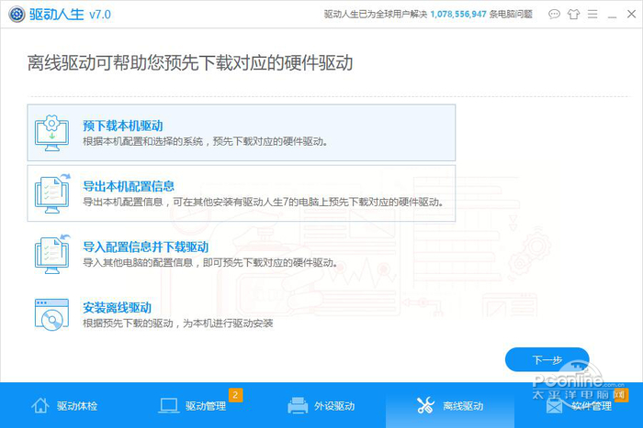Select the 预下载本机驱动 option
The height and width of the screenshot is (428, 643).
tap(241, 133)
